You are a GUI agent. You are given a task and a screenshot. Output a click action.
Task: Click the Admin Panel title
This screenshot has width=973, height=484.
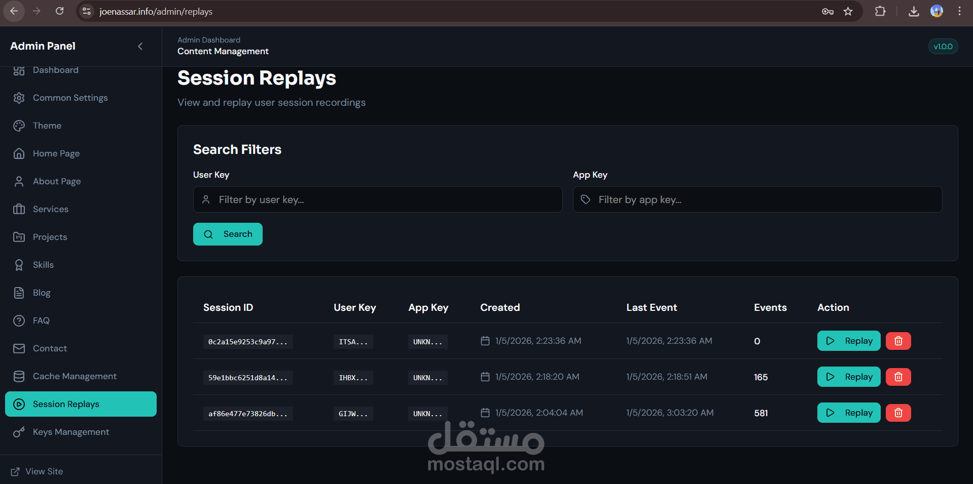43,46
